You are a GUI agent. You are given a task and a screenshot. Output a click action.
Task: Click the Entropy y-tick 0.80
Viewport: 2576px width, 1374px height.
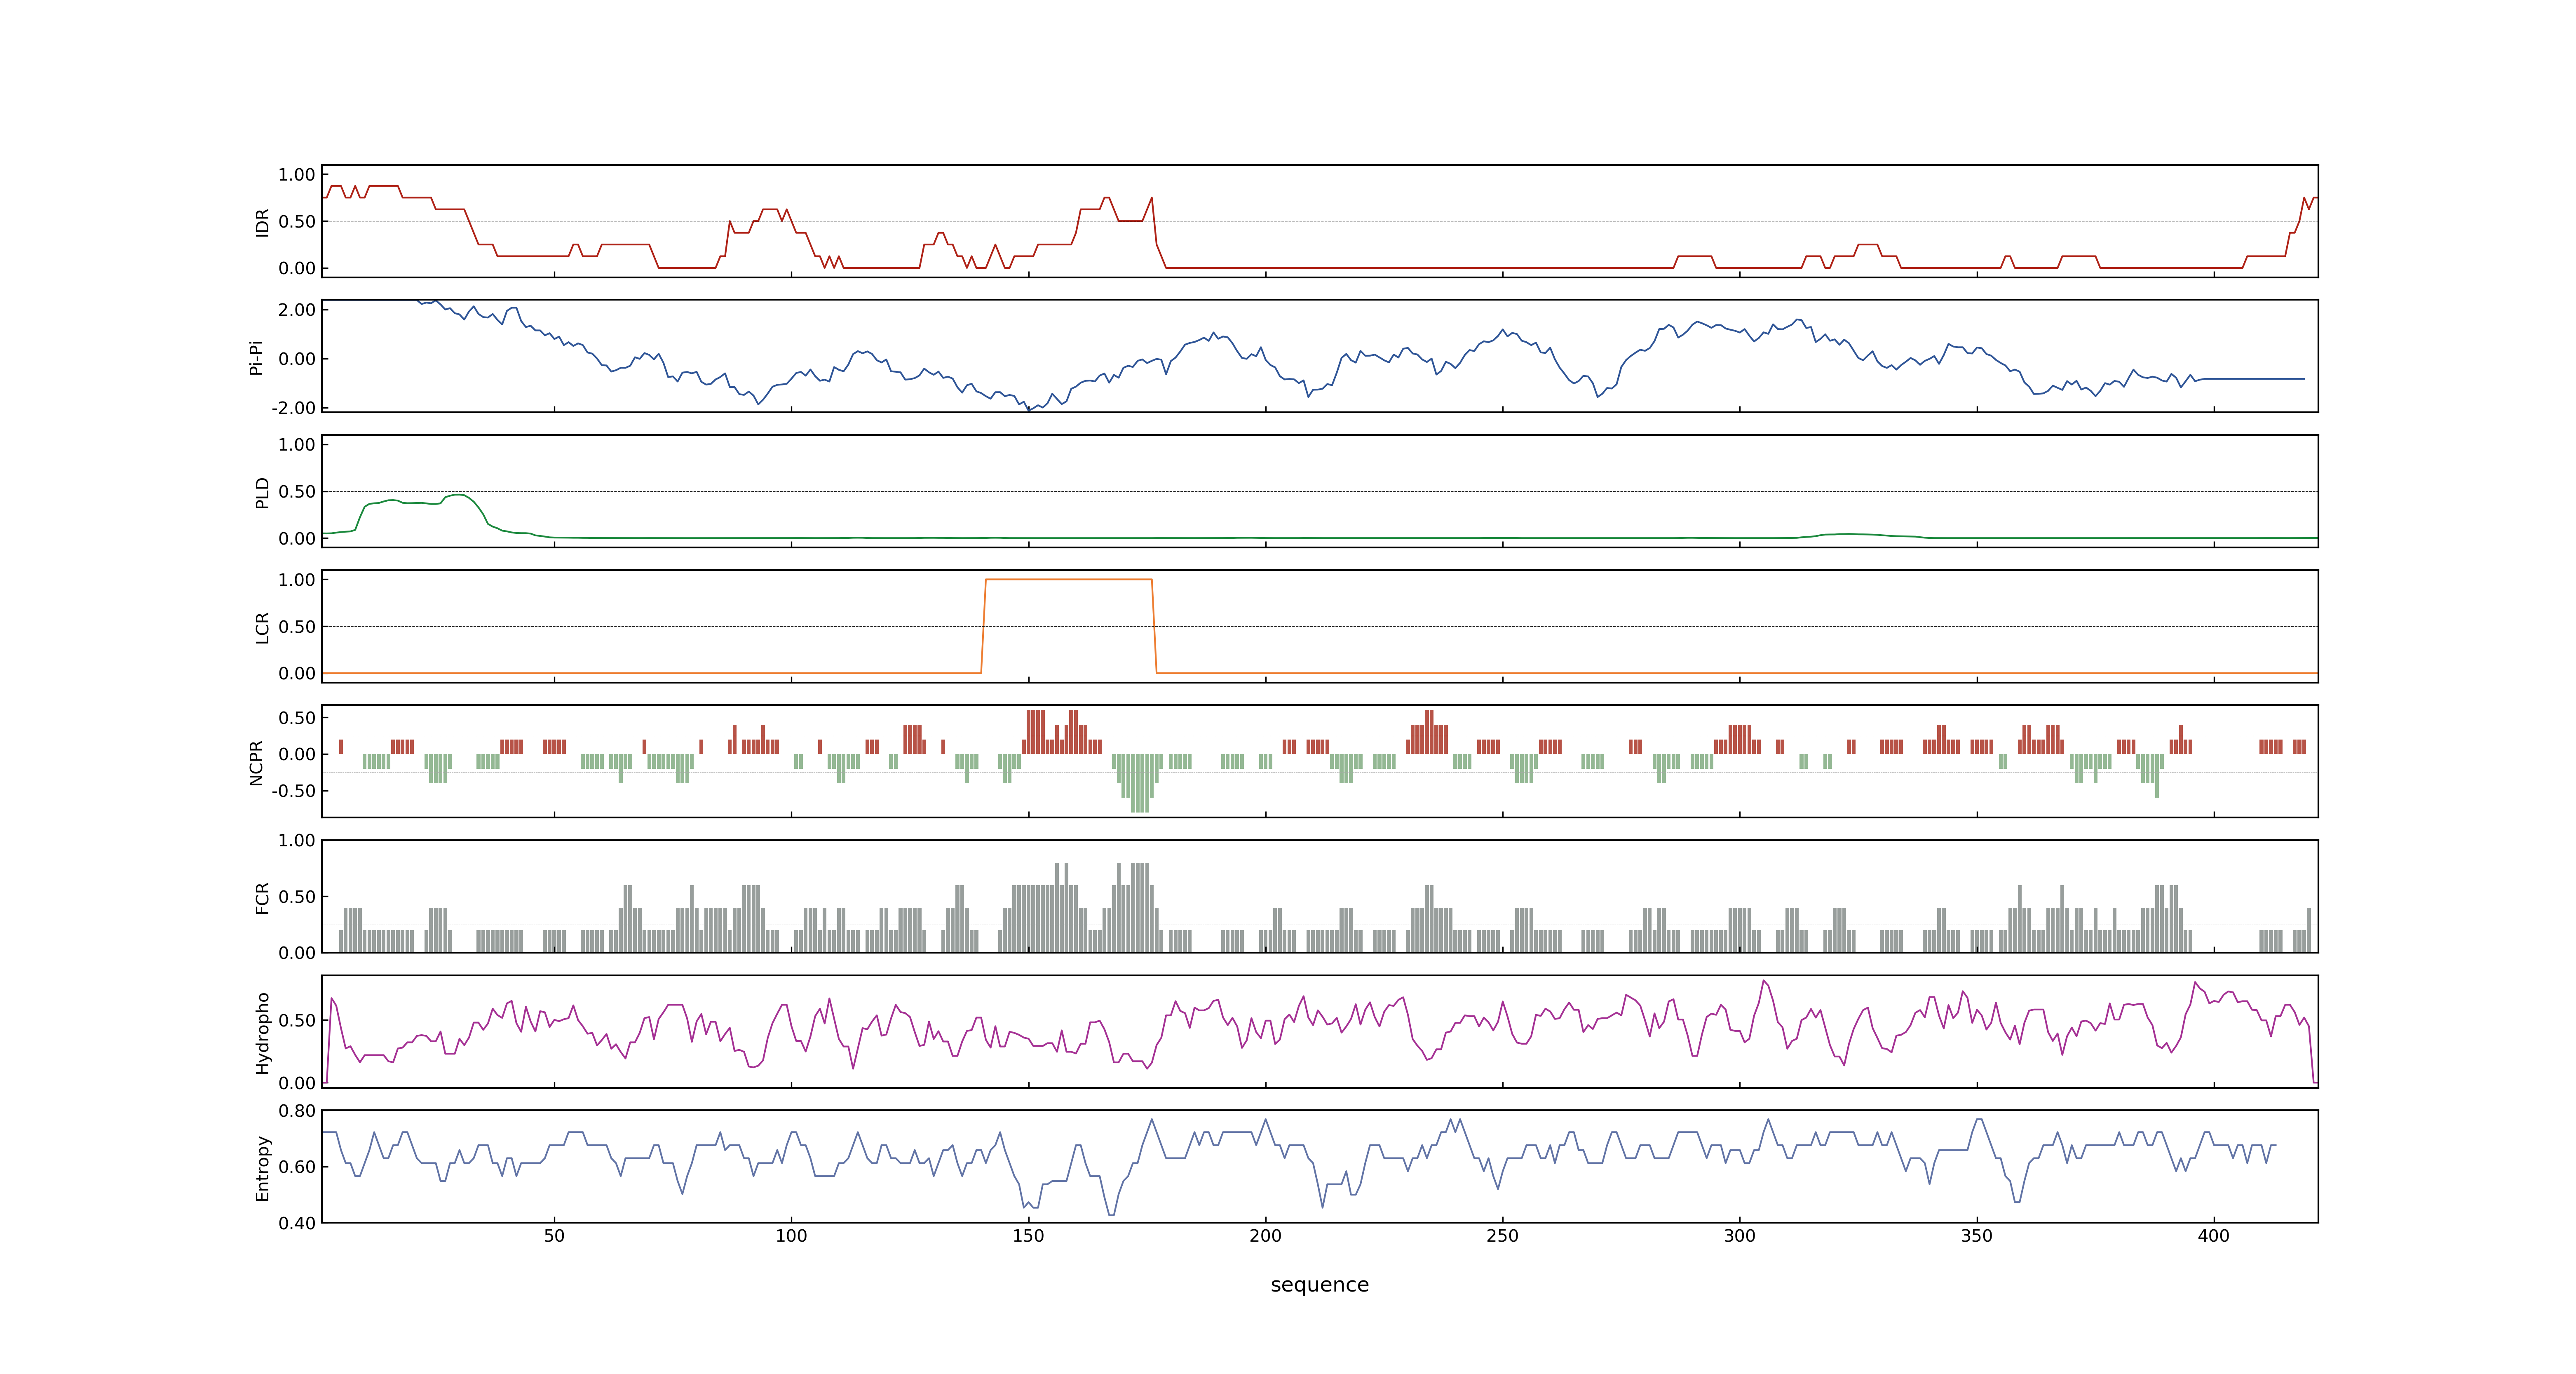click(x=297, y=1111)
